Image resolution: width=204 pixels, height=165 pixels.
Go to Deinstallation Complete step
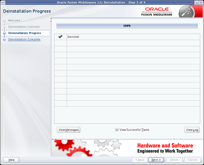pos(24,39)
